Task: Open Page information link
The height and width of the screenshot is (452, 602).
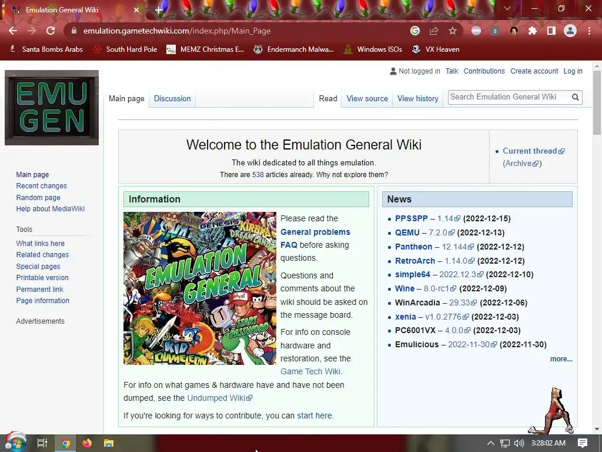Action: coord(42,301)
